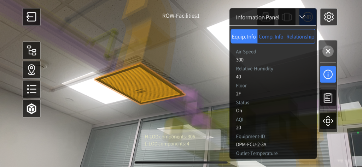The height and width of the screenshot is (167, 362).
Task: Tap the H-LOD components counter overlay
Action: (x=170, y=137)
